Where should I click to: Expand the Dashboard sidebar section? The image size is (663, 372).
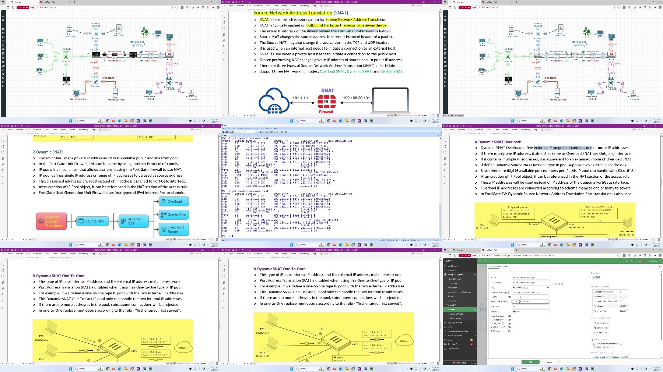point(459,266)
